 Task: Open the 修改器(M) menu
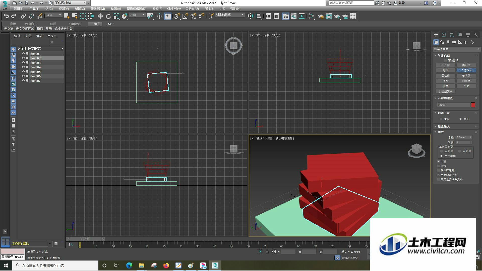click(98, 9)
